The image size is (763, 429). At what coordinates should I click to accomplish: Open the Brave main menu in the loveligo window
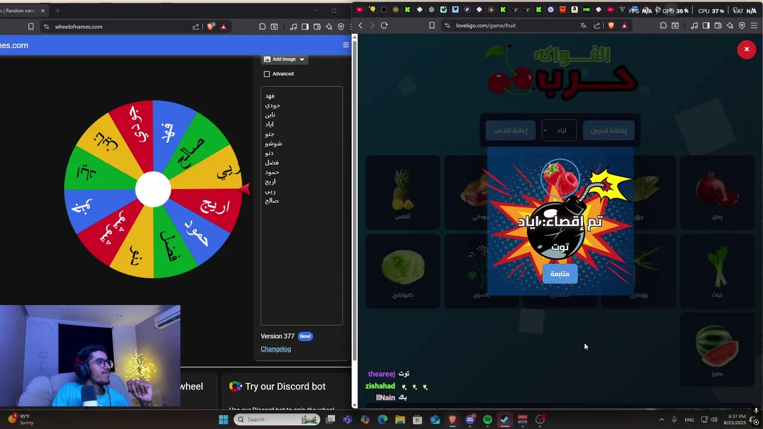click(754, 26)
